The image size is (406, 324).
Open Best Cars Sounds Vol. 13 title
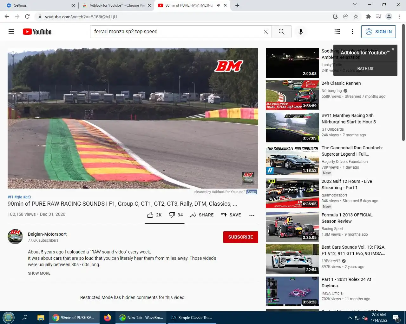353,250
